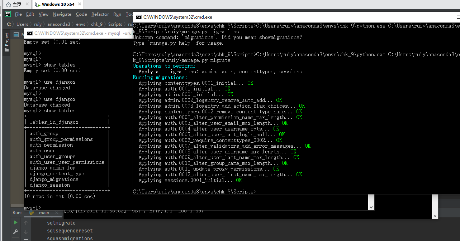460x241 pixels.
Task: Open the Code menu
Action: (x=81, y=14)
